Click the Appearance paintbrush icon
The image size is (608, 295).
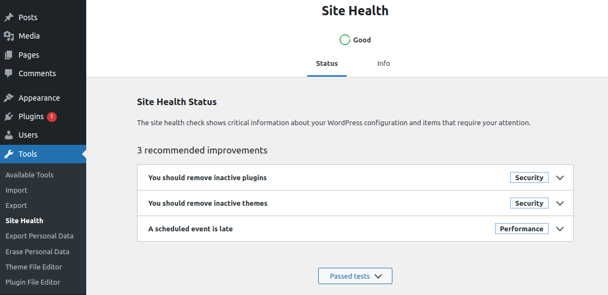9,98
